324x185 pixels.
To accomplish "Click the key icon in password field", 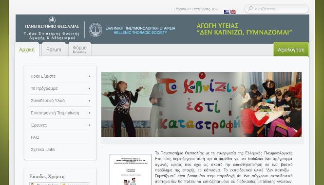I will (64, 184).
